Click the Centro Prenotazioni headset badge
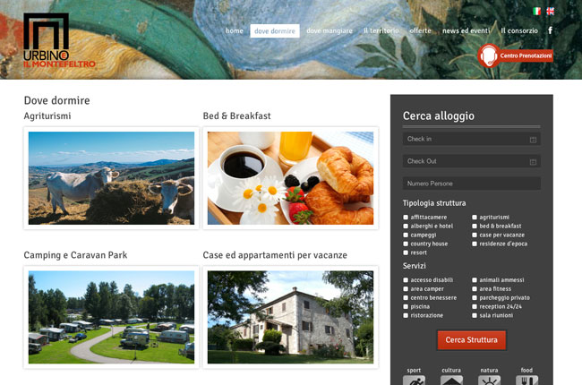The height and width of the screenshot is (385, 582). (515, 56)
